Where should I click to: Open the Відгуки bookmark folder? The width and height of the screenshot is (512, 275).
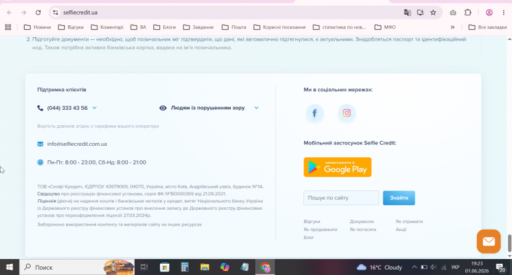[x=71, y=27]
